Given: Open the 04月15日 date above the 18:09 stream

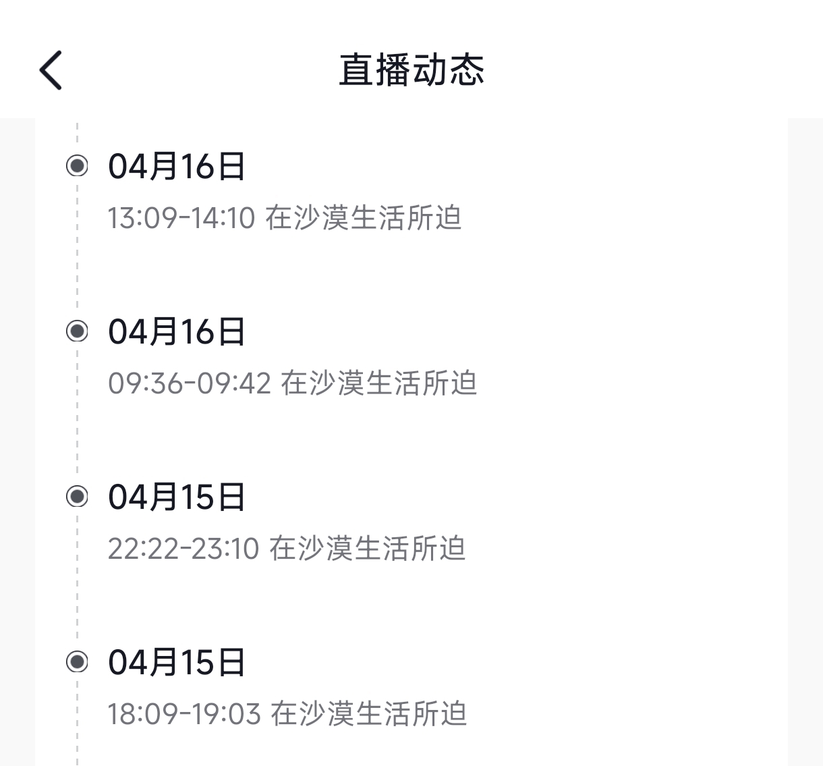Looking at the screenshot, I should [177, 663].
